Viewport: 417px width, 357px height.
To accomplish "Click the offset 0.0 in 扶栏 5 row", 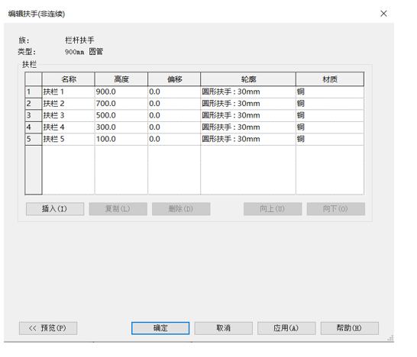I will (x=174, y=139).
